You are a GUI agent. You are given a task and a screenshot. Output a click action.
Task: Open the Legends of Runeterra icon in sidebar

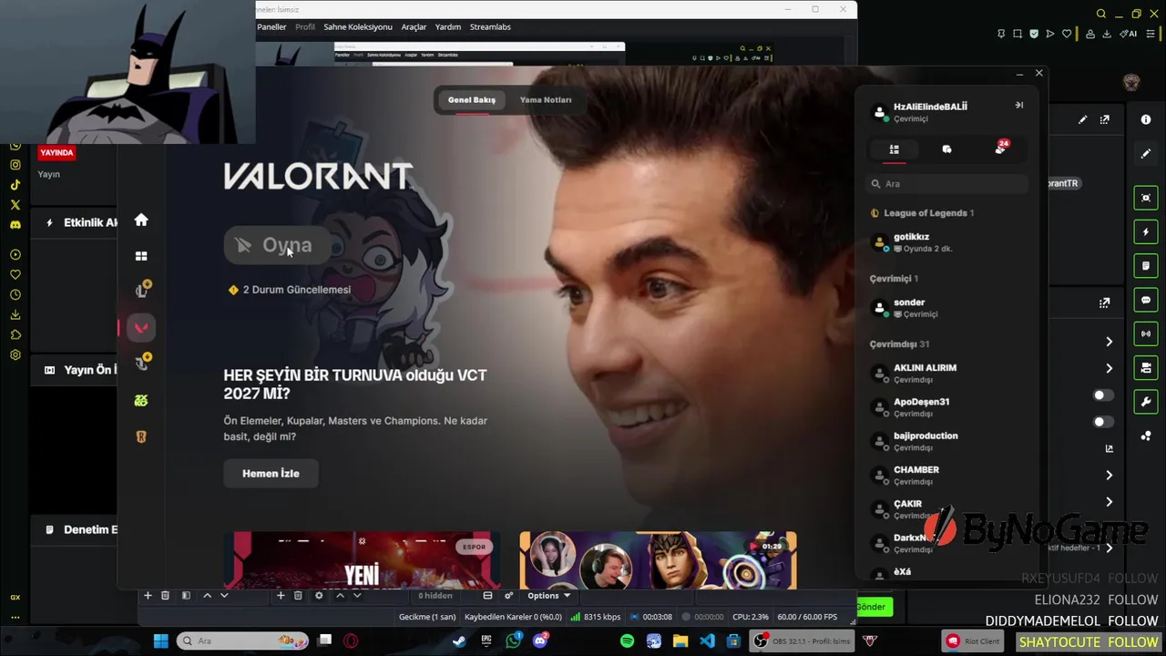(x=141, y=436)
